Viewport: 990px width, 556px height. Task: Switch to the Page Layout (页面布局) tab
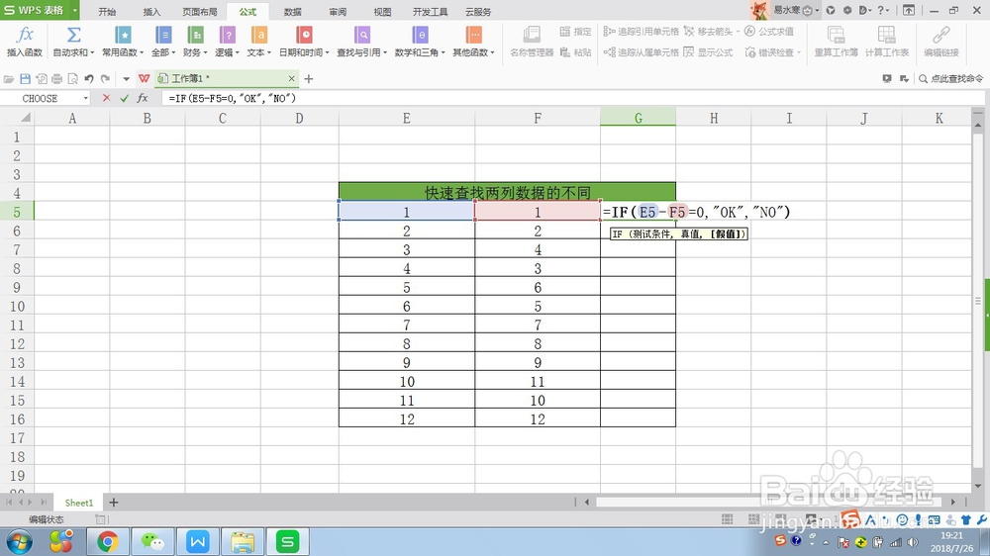click(200, 12)
